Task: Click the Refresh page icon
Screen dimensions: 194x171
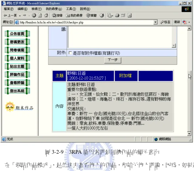Action: tap(40, 15)
